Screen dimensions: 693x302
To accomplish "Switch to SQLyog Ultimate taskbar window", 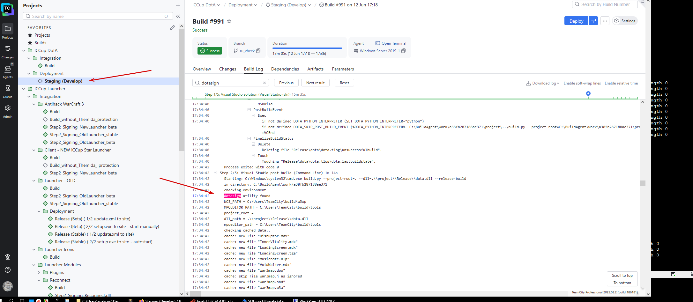I will [x=262, y=300].
